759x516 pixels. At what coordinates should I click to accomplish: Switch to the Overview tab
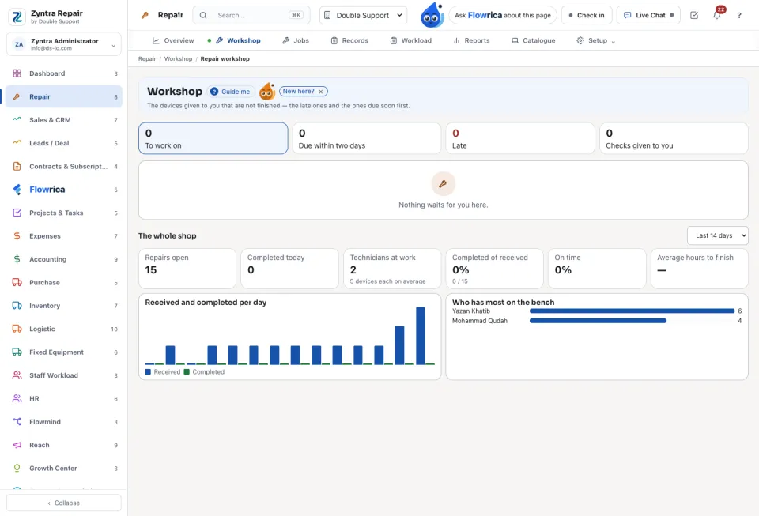pos(173,40)
